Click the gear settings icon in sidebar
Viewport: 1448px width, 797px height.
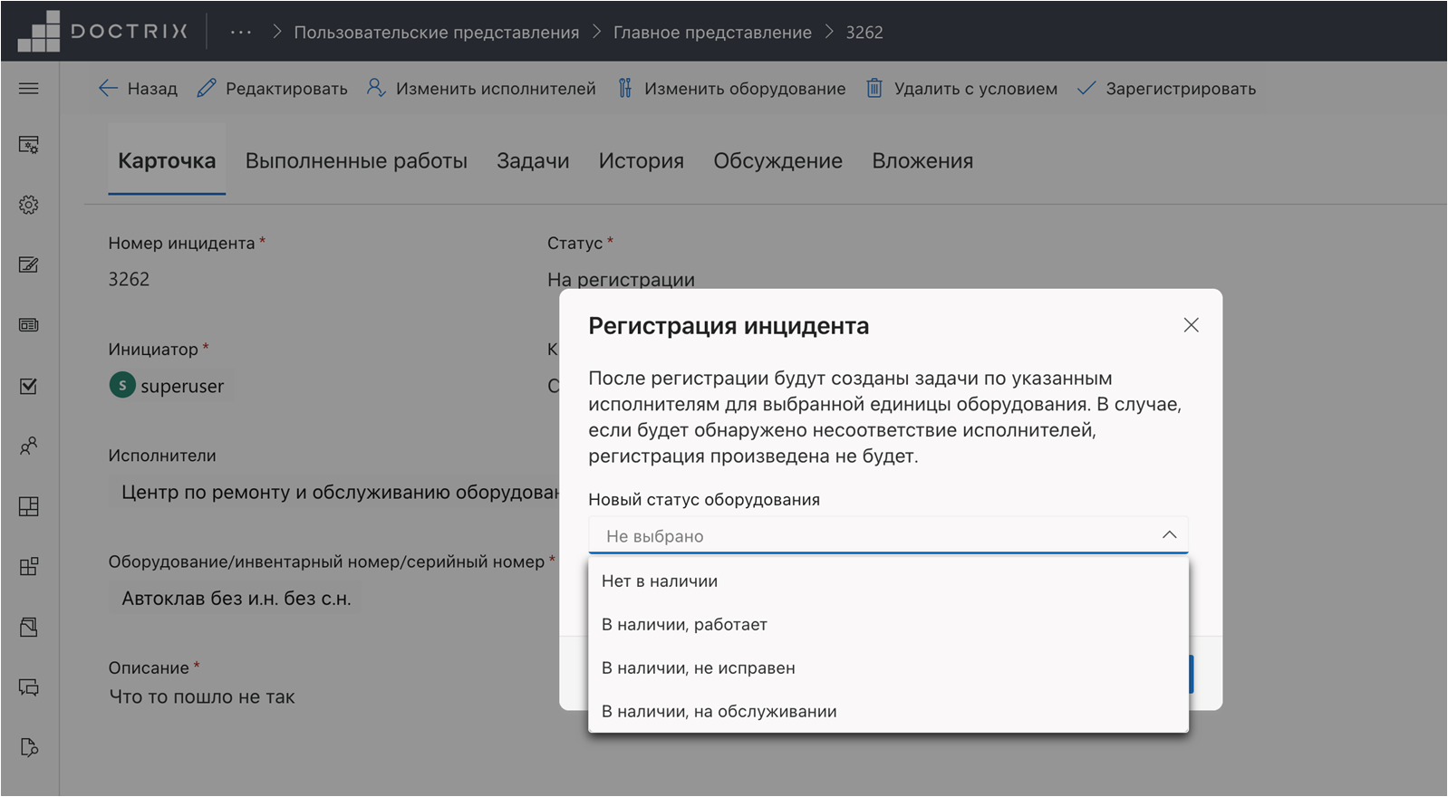coord(29,205)
